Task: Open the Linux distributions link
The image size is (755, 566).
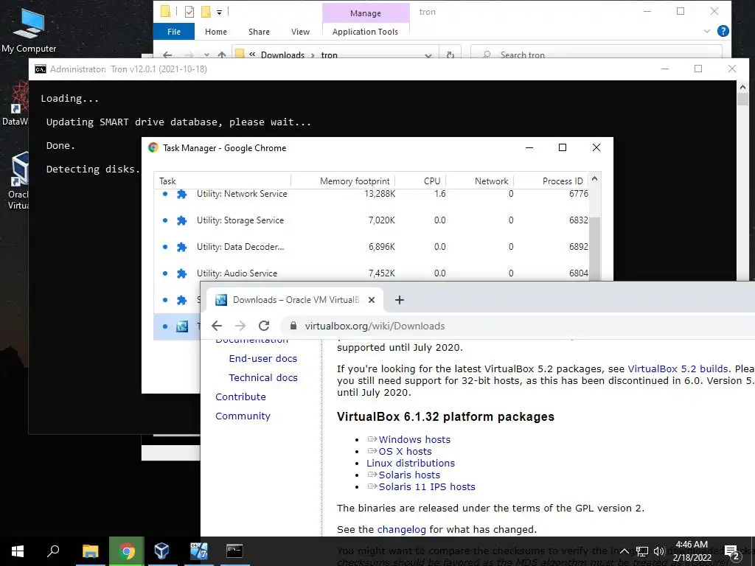Action: pyautogui.click(x=410, y=463)
